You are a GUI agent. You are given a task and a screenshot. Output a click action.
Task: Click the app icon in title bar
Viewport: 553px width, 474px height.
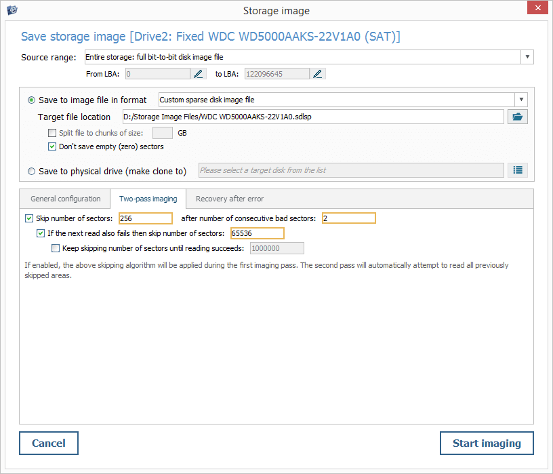click(x=12, y=9)
